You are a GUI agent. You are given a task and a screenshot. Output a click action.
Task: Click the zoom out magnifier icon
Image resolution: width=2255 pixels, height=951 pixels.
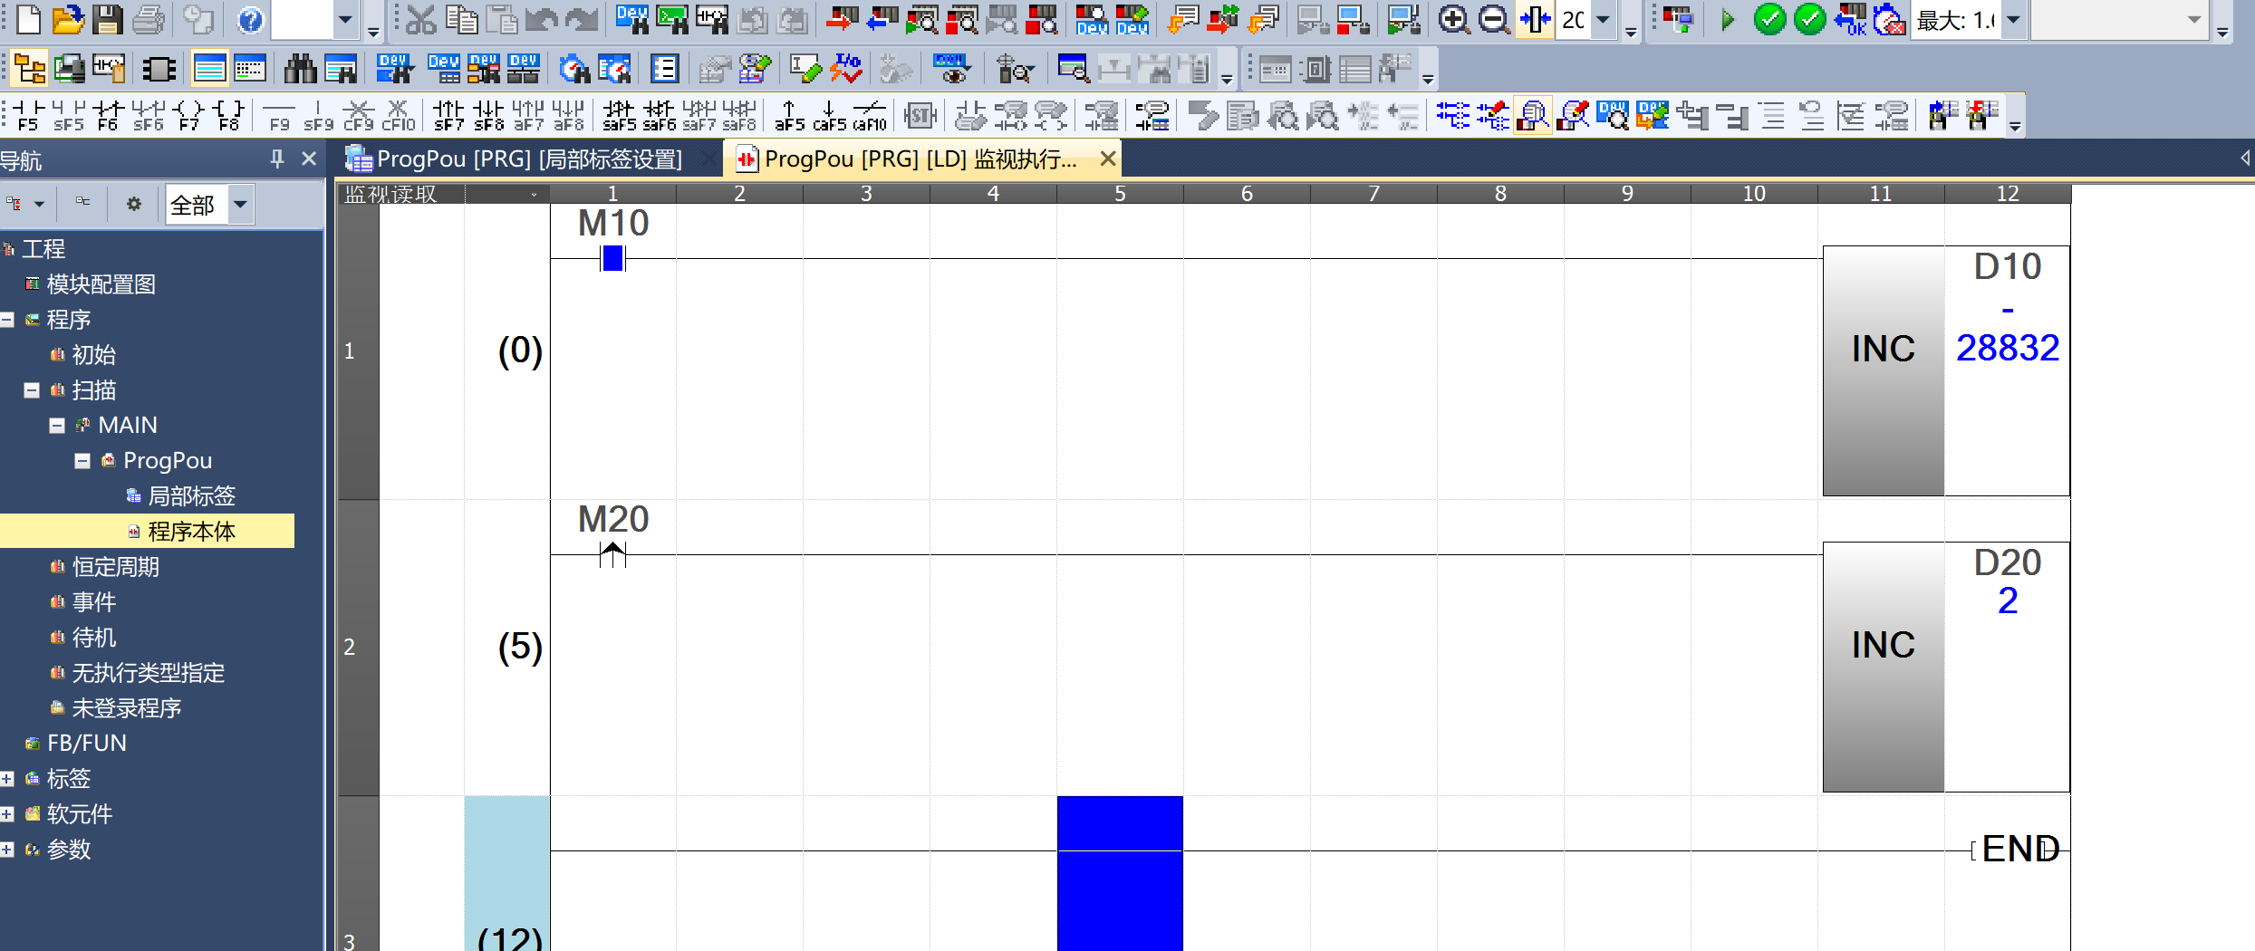point(1493,19)
